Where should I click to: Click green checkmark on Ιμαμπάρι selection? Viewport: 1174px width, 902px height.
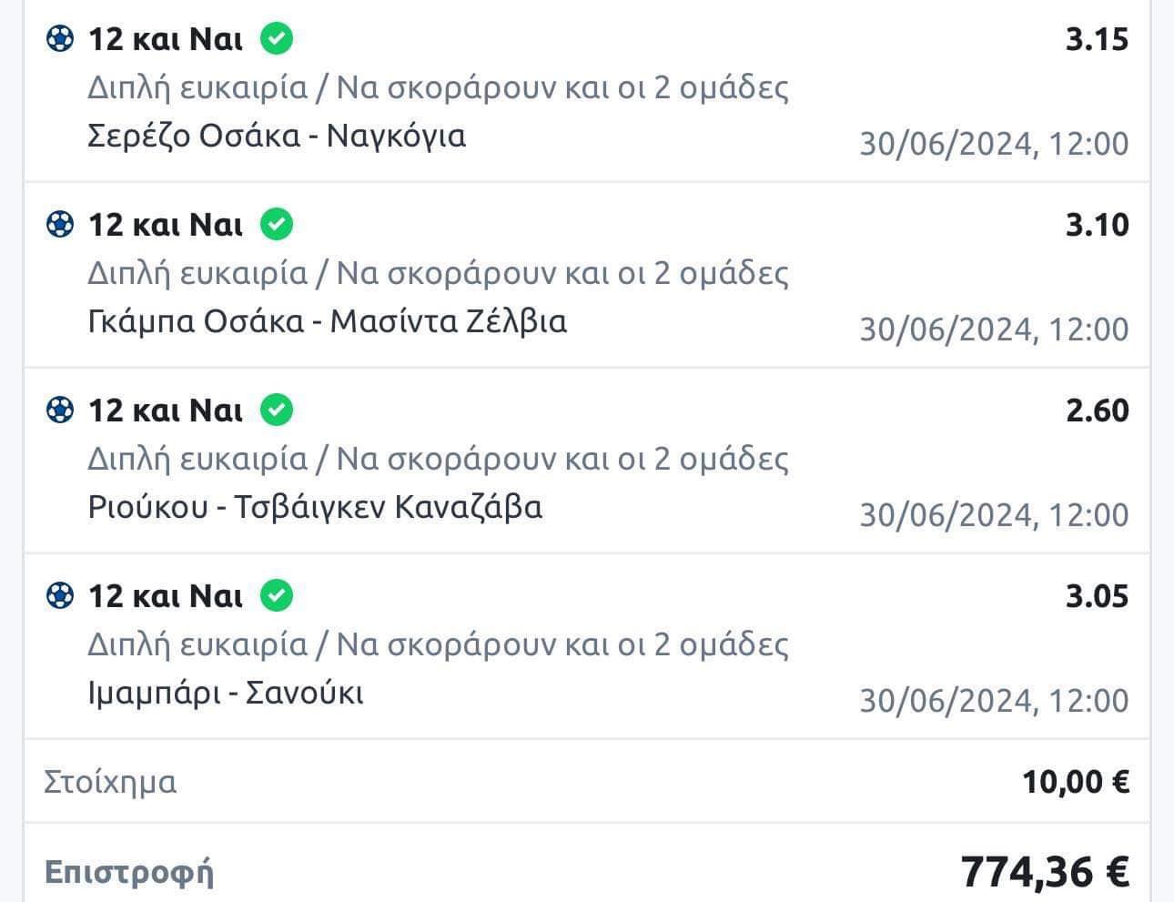coord(277,596)
